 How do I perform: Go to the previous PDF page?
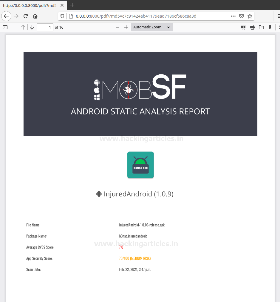pyautogui.click(x=23, y=27)
